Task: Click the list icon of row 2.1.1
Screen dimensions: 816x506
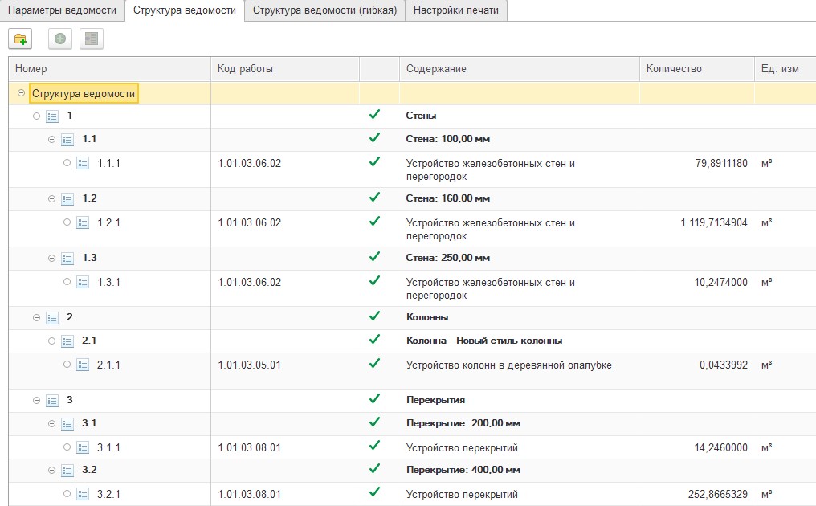Action: click(x=83, y=365)
